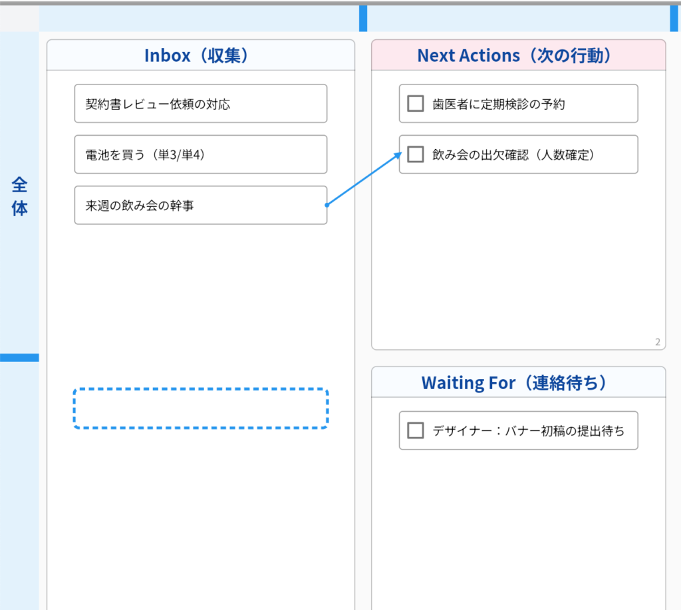Screen dimensions: 681x610
Task: Tick the 飲み会の出欠確認 checkbox
Action: 416,154
